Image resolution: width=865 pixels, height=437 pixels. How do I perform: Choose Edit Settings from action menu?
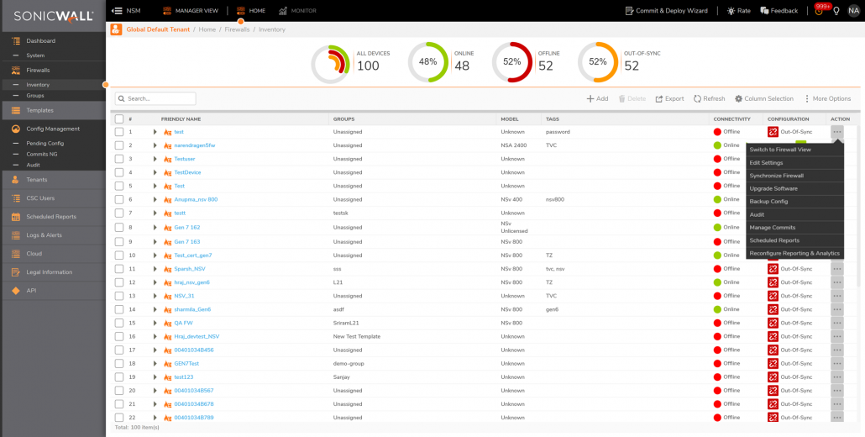(795, 163)
